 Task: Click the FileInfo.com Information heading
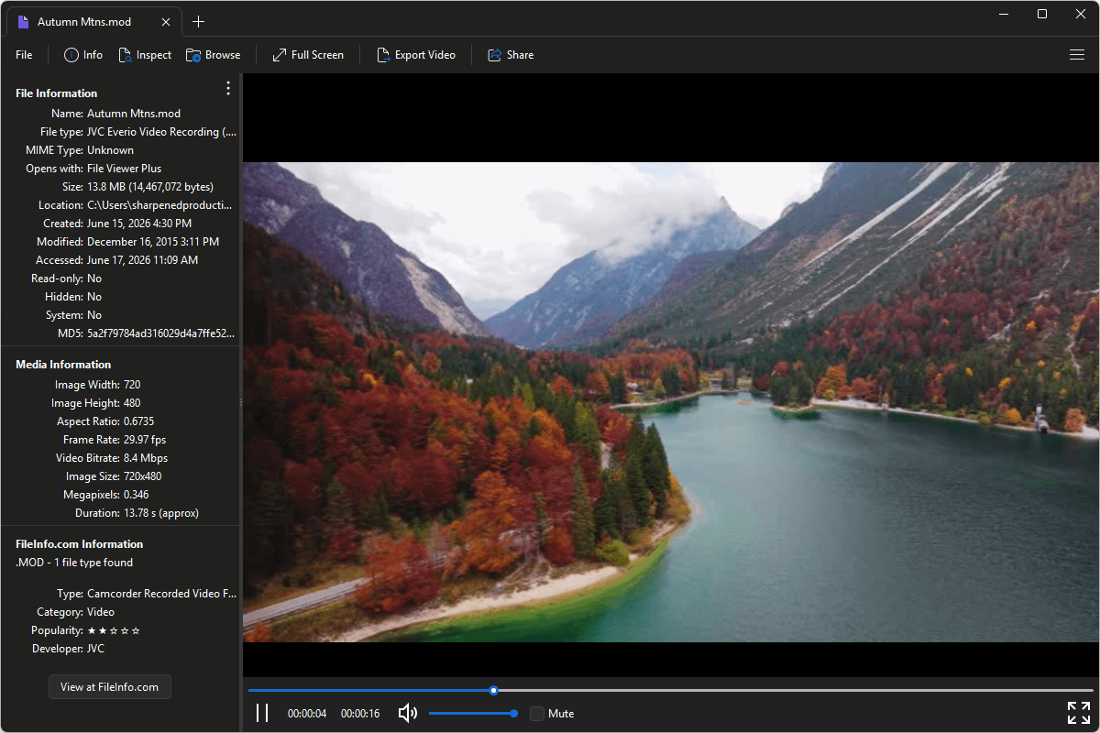pyautogui.click(x=80, y=544)
